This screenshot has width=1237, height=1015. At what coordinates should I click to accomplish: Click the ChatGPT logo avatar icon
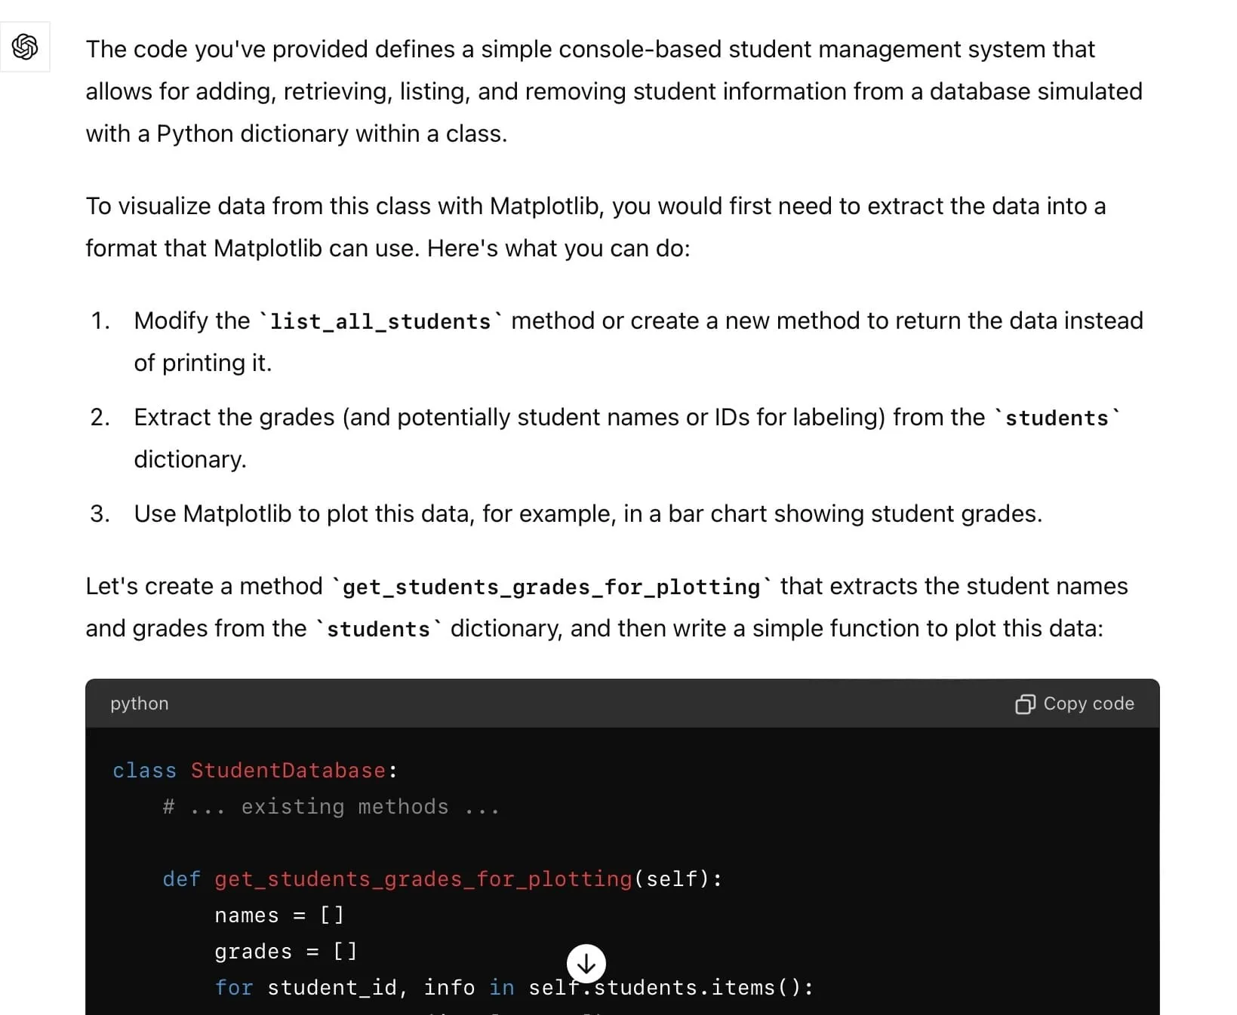25,47
